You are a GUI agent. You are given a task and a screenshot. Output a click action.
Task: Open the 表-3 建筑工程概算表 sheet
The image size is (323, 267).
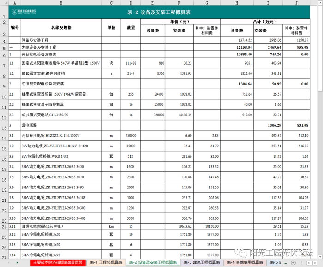[202, 262]
